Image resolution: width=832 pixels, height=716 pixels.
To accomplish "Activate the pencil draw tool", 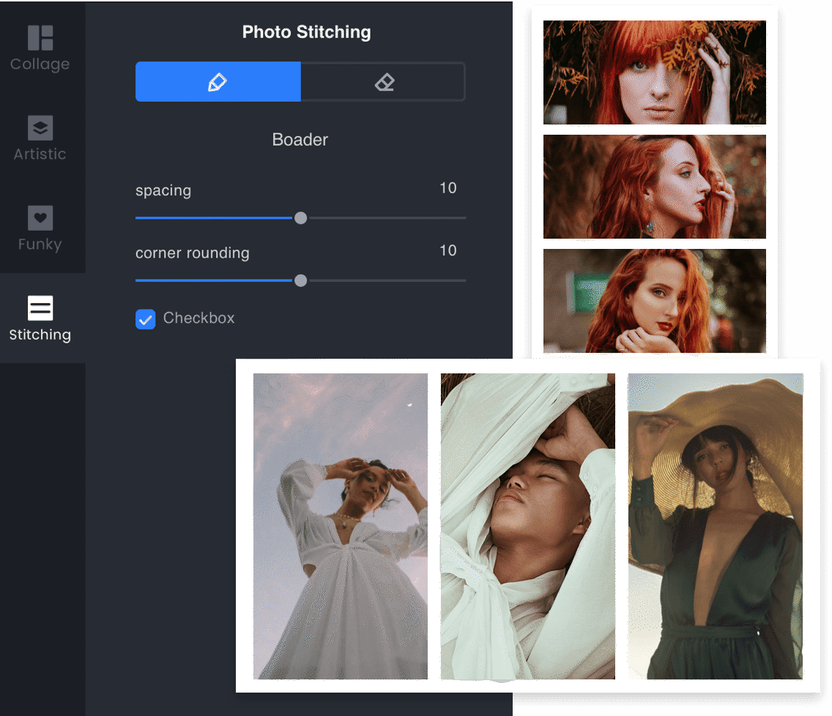I will [218, 82].
